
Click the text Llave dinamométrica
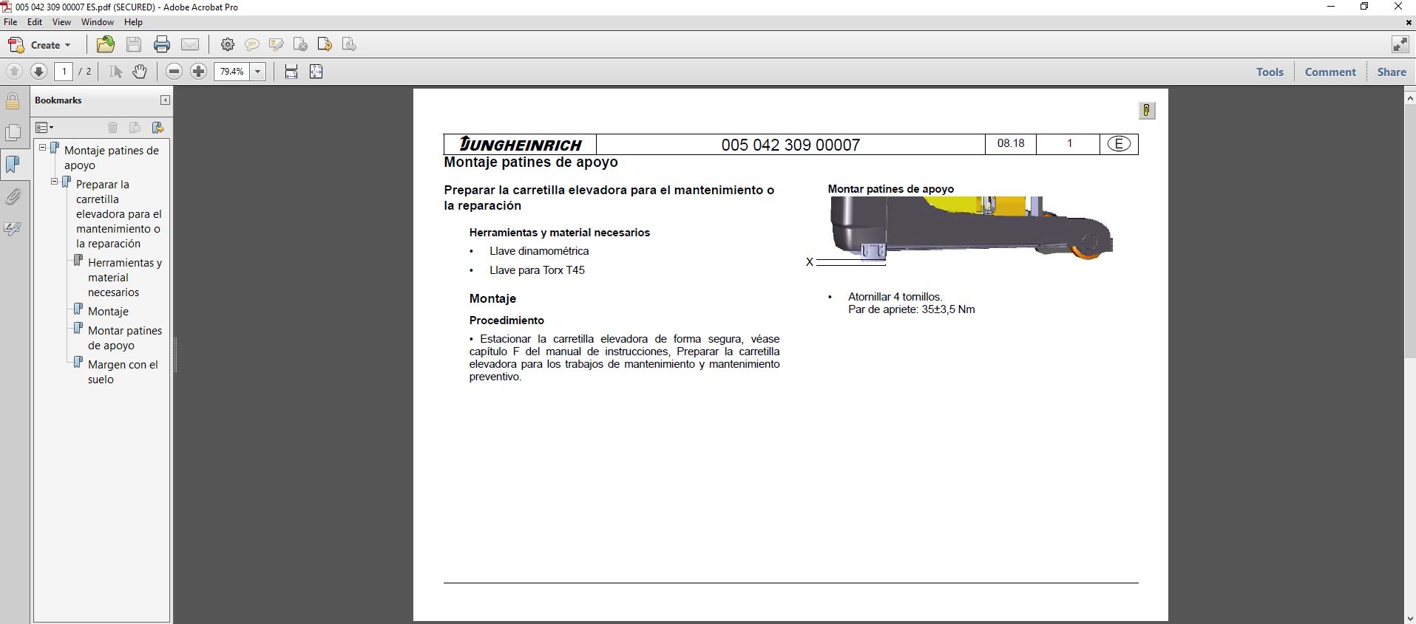[x=539, y=251]
